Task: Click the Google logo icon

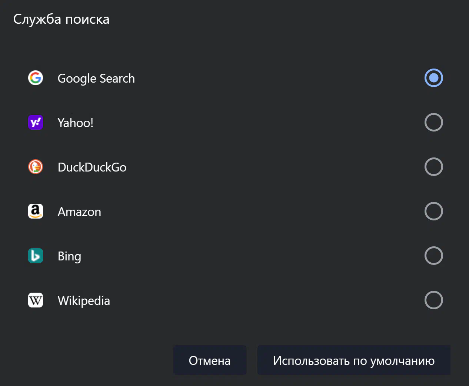Action: pyautogui.click(x=36, y=78)
